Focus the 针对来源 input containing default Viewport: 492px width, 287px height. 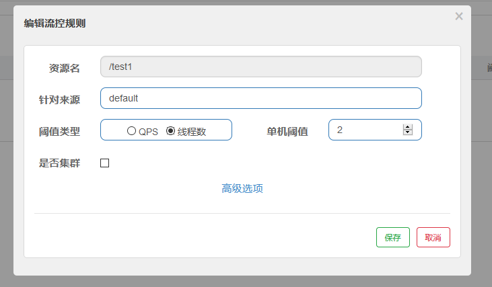click(260, 98)
